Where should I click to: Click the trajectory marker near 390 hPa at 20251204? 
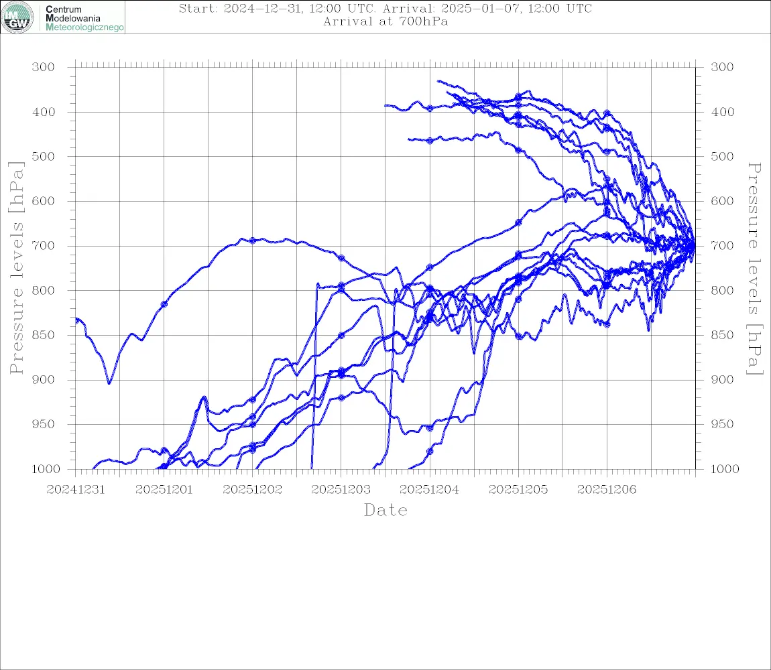[x=430, y=108]
